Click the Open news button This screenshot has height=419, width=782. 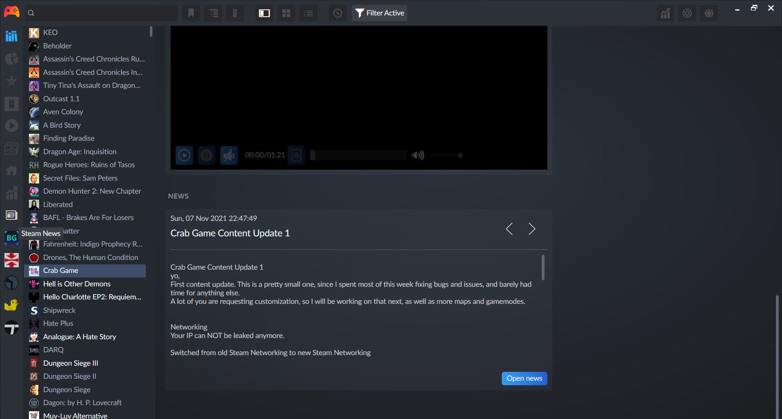pyautogui.click(x=524, y=378)
